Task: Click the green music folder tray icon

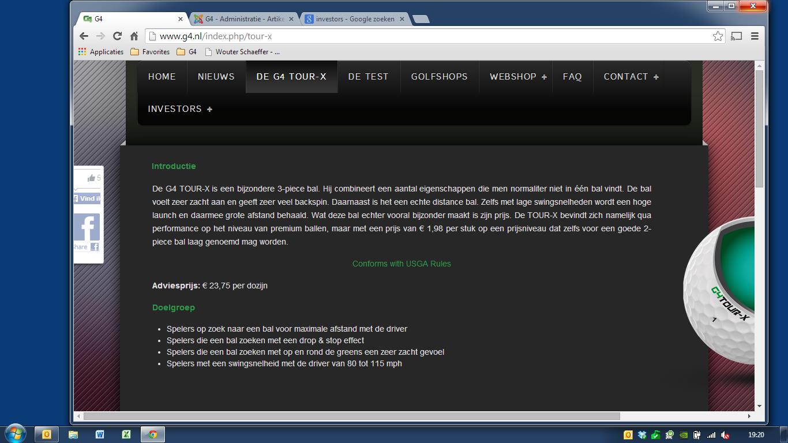Action: click(x=656, y=435)
